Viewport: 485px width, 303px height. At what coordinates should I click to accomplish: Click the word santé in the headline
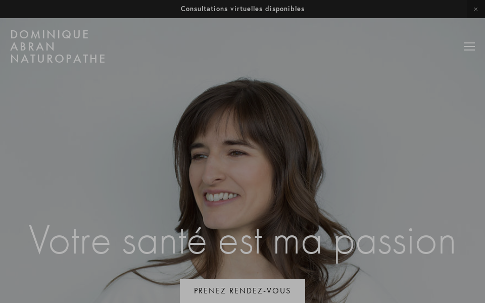click(x=164, y=241)
